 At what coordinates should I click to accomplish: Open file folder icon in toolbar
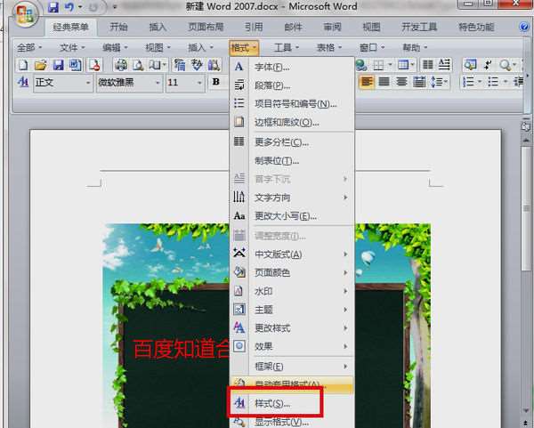[x=41, y=65]
